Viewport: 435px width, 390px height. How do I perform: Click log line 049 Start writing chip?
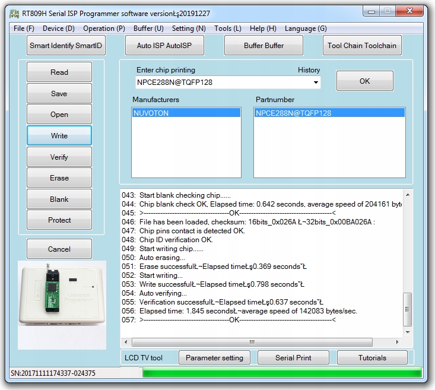click(163, 249)
